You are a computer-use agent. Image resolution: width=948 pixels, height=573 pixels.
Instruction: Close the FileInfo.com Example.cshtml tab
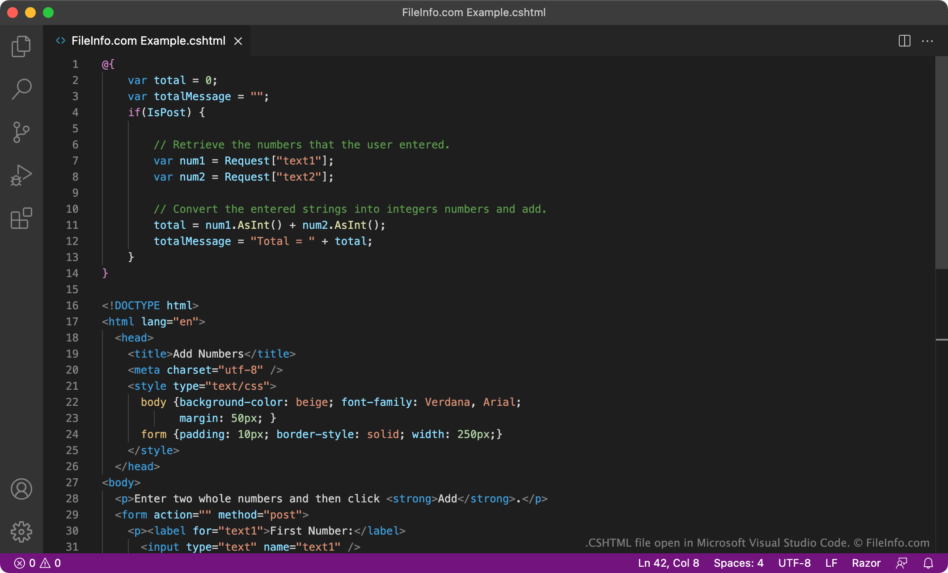click(238, 41)
